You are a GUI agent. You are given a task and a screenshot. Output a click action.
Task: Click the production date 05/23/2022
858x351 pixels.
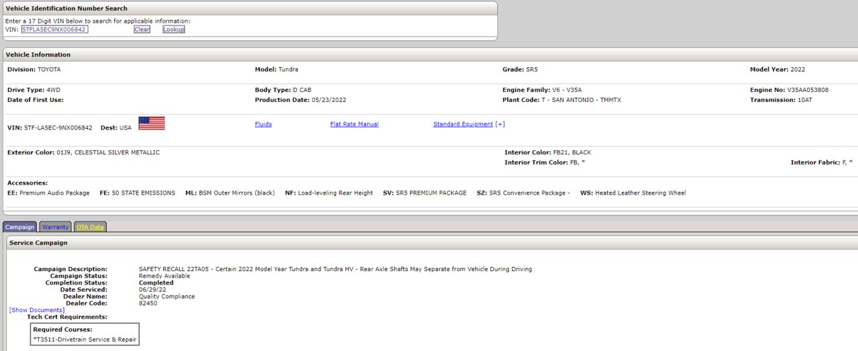tap(329, 100)
